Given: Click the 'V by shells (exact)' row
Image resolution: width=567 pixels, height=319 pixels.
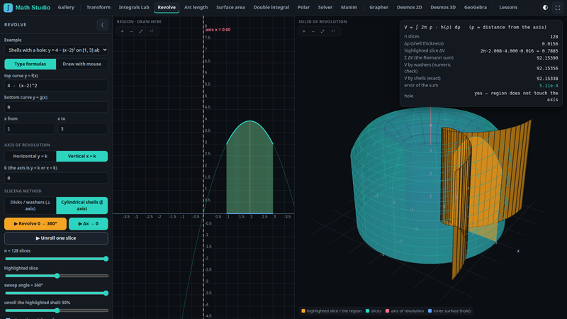Looking at the screenshot, I should pyautogui.click(x=481, y=79).
